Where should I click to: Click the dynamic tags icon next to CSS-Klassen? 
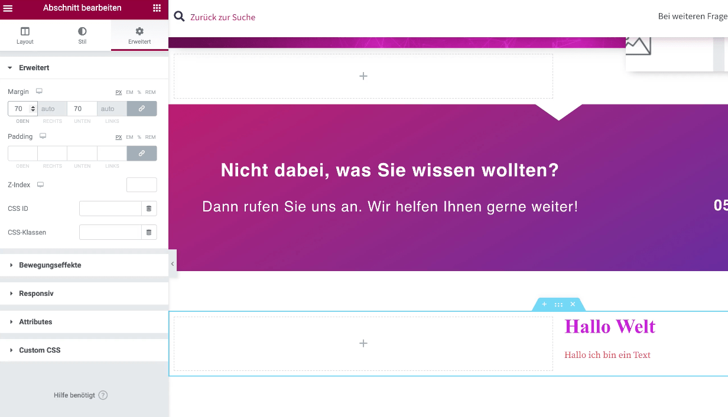pyautogui.click(x=149, y=232)
